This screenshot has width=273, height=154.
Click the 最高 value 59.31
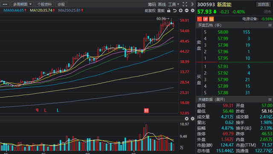[x=228, y=106]
